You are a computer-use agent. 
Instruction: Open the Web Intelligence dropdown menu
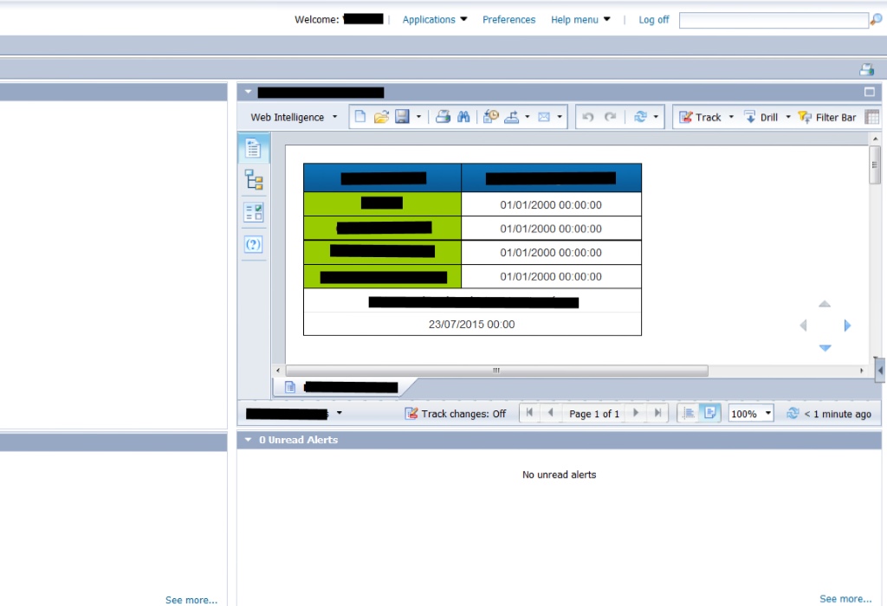(294, 117)
